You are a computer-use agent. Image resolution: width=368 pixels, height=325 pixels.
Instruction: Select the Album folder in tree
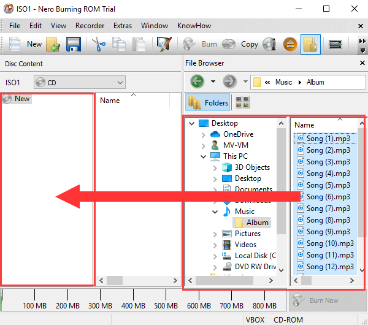[x=251, y=223]
